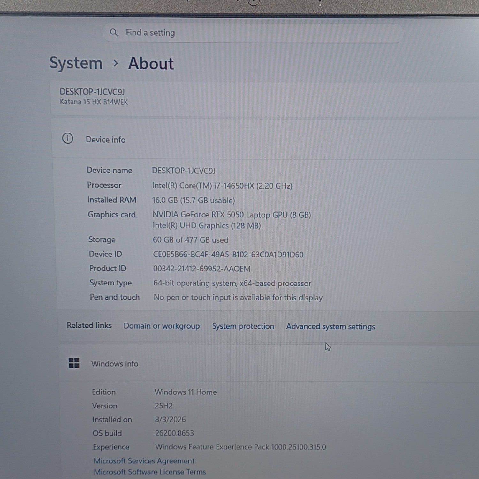The image size is (479, 479).
Task: Click the Windows logo icon beside Windows info
Action: 74,363
